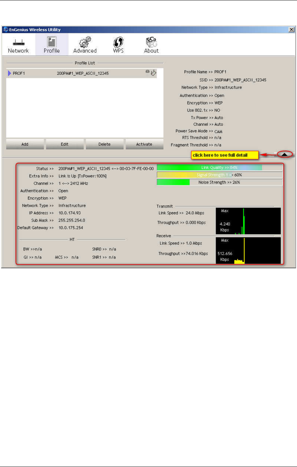Click the Add profile button
Viewport: 297px width, 467px height.
pos(25,144)
